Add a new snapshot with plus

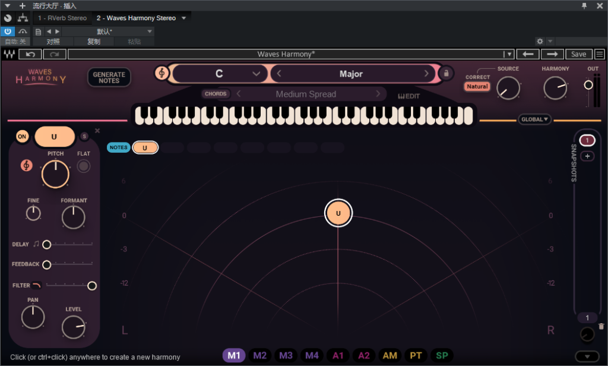point(587,156)
